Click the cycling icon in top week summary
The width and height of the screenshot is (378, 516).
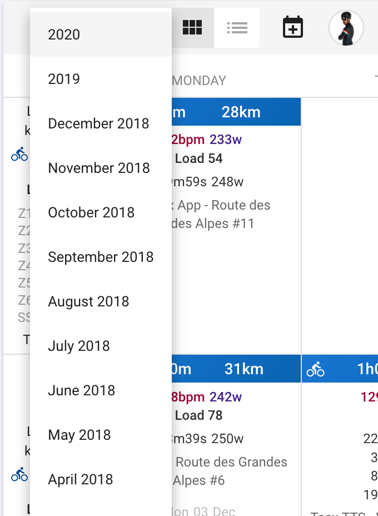[x=19, y=154]
